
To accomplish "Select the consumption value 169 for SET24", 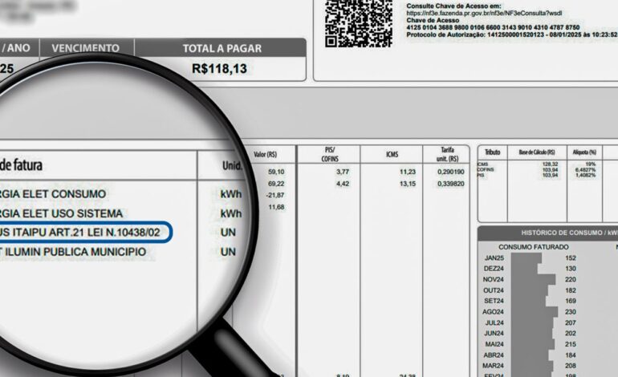I will tap(571, 301).
